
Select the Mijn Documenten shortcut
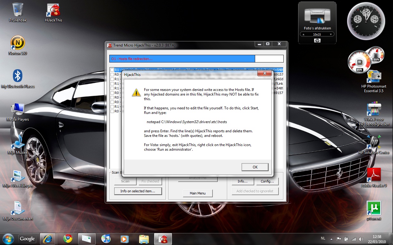pyautogui.click(x=18, y=211)
